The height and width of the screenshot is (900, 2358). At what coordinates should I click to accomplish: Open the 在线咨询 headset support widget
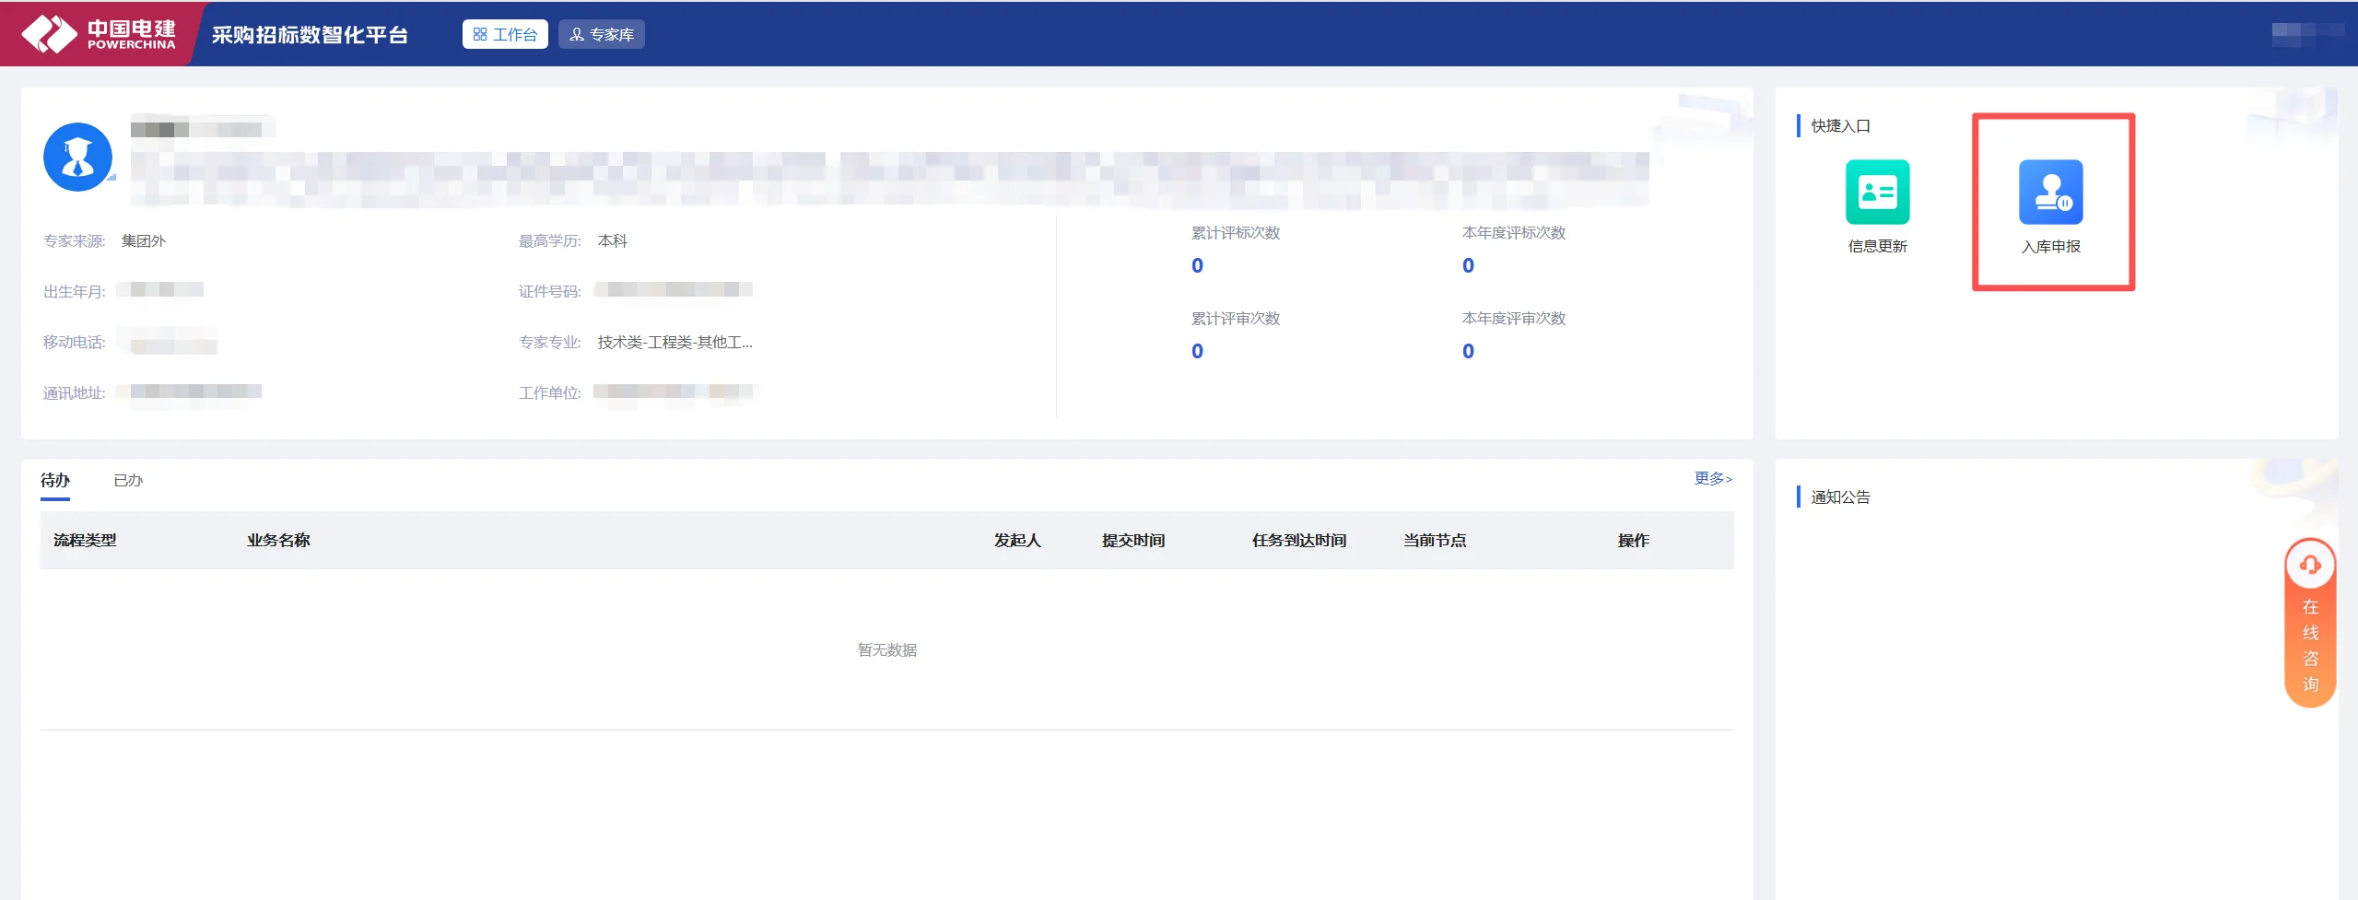pyautogui.click(x=2309, y=623)
